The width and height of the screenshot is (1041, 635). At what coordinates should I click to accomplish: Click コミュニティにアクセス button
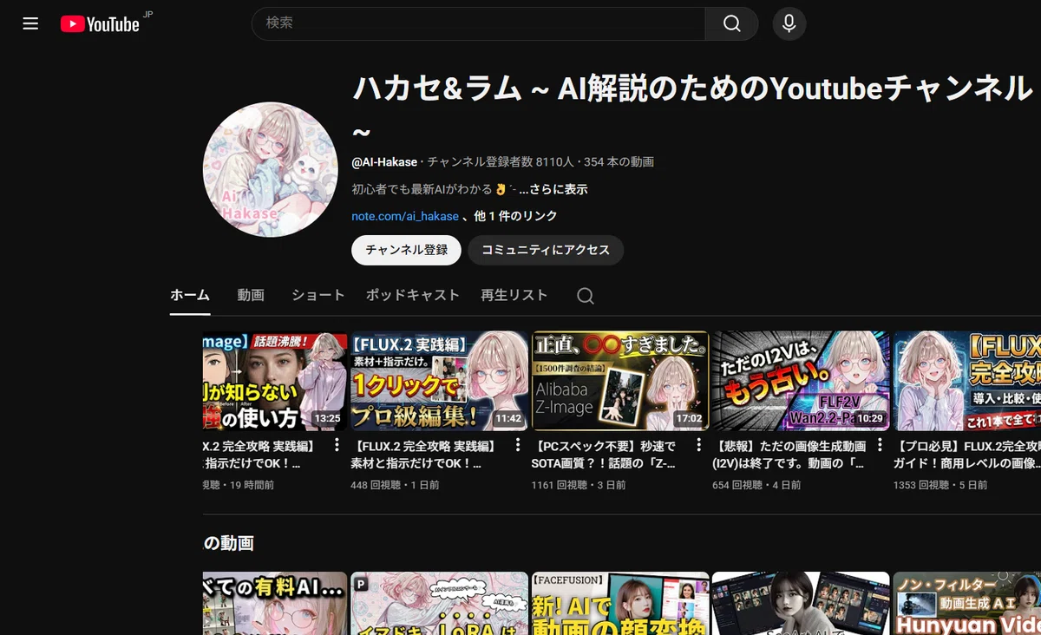tap(546, 250)
